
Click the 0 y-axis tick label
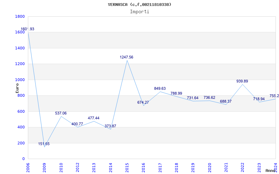click(23, 159)
